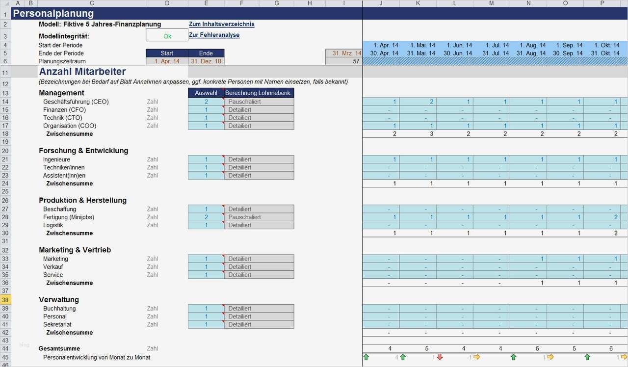Click the '1. Mai. 14' period start cell

pos(418,45)
